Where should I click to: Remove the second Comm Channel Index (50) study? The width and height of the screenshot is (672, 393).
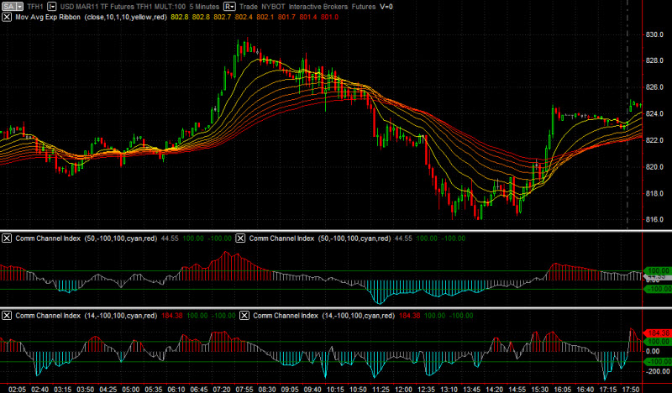[x=243, y=238]
